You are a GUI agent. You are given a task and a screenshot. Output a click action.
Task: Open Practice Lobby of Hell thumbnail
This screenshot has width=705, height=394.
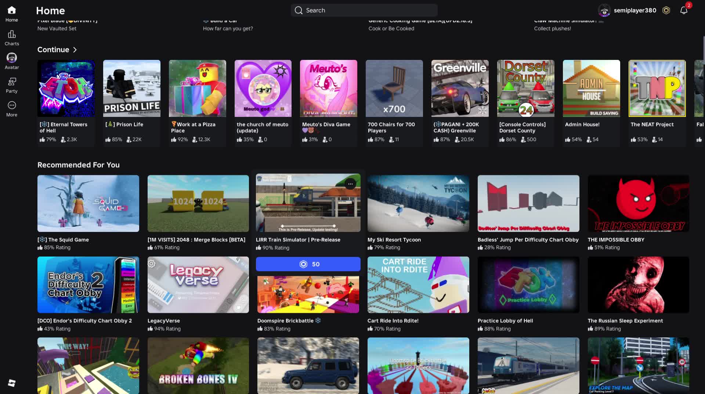(528, 285)
